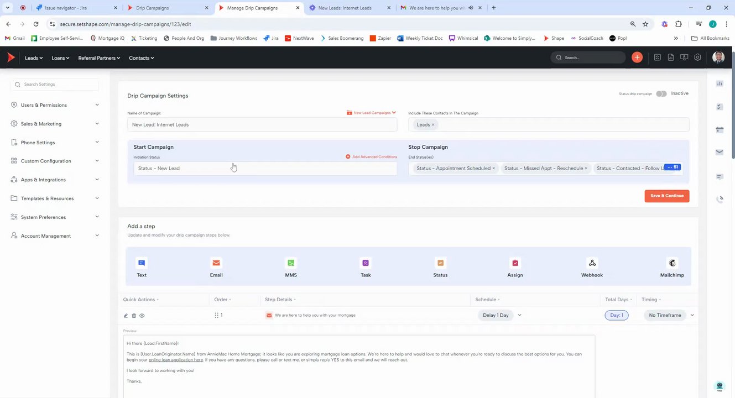This screenshot has height=398, width=735.
Task: Open the Referral Partners menu
Action: (99, 57)
